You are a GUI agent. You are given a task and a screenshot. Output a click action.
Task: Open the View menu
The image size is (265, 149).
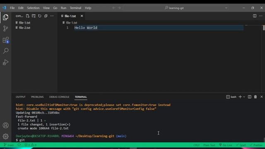[46, 8]
